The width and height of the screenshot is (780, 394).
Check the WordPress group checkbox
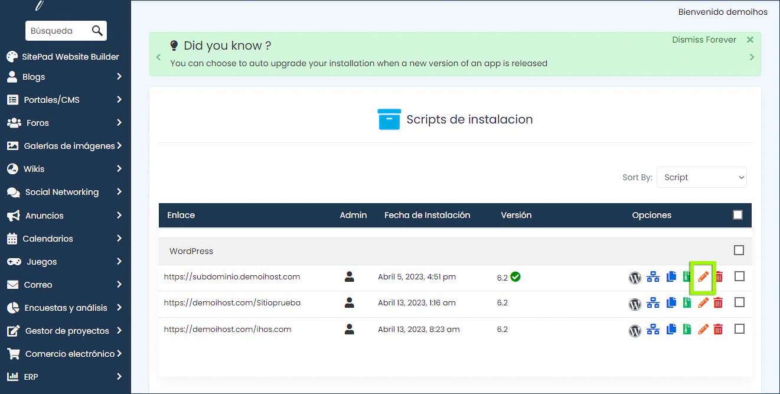[x=739, y=250]
